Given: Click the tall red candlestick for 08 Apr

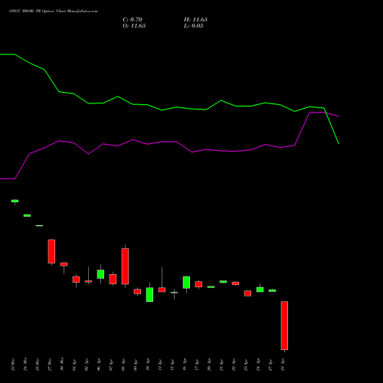Looking at the screenshot, I should (x=125, y=267).
